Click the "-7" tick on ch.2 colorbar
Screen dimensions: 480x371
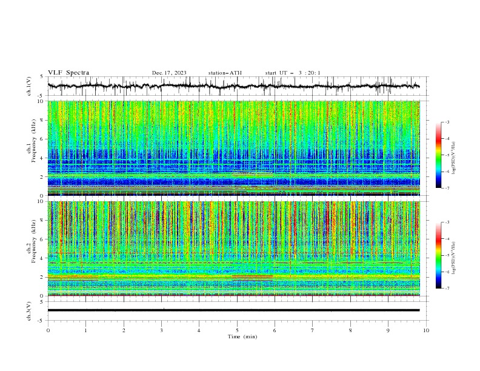[447, 289]
